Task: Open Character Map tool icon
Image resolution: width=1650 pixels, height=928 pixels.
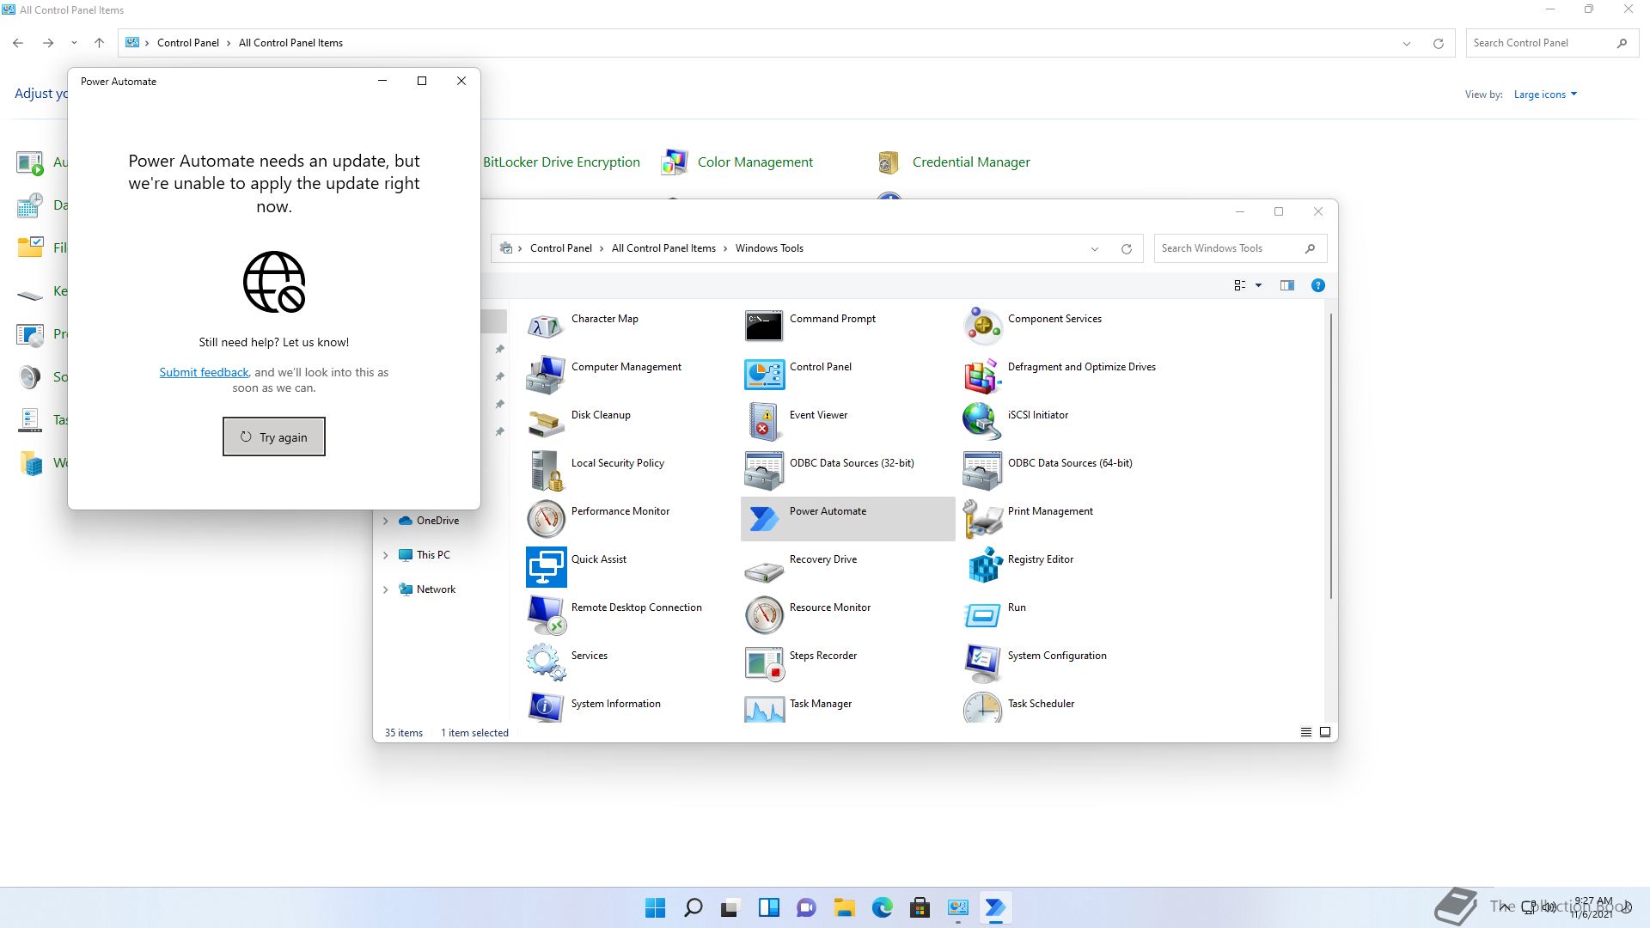Action: (546, 326)
